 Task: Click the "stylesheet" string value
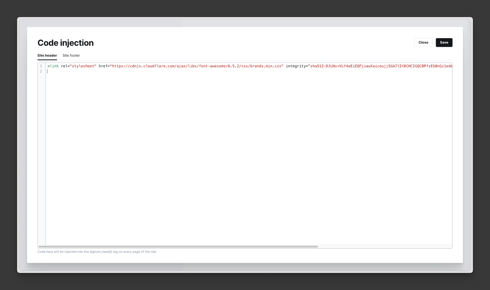(x=83, y=66)
